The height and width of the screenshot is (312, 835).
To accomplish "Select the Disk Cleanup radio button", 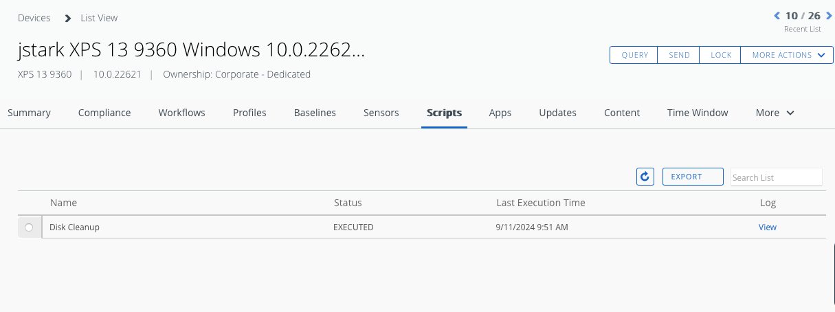I will tap(29, 227).
